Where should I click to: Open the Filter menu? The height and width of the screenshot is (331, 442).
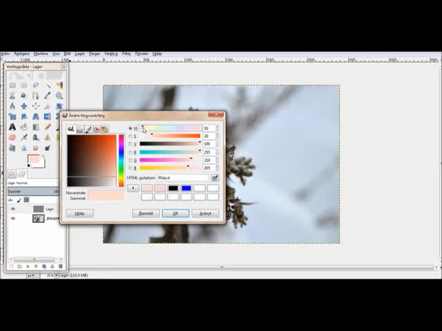[x=126, y=54]
